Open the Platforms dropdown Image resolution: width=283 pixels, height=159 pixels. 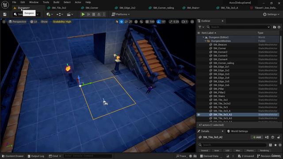coord(121,14)
